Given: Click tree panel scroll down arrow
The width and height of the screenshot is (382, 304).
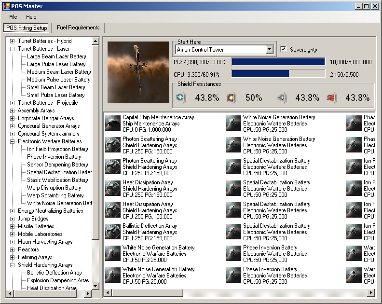Looking at the screenshot, I should pyautogui.click(x=95, y=286).
